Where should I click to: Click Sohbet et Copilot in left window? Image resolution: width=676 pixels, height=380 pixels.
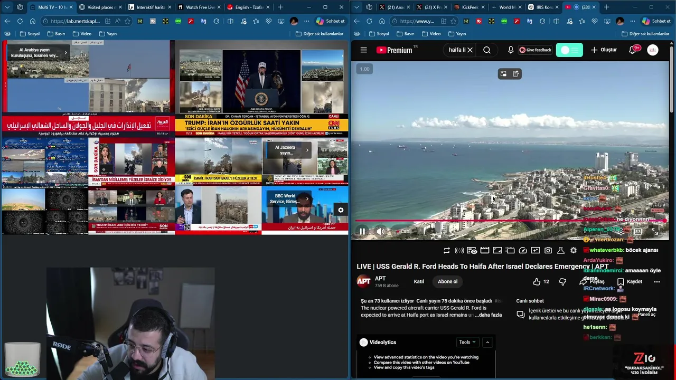coord(331,21)
